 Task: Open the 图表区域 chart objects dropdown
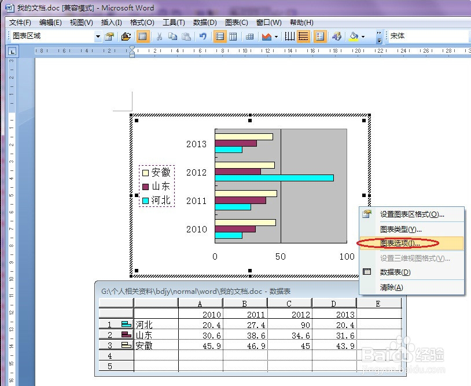click(x=98, y=37)
